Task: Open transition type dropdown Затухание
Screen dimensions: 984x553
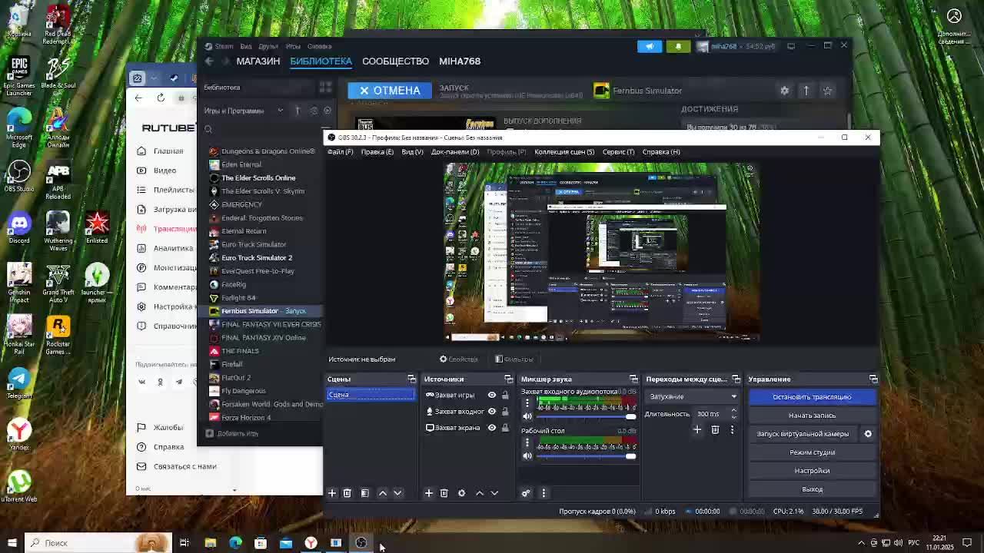Action: coord(693,397)
